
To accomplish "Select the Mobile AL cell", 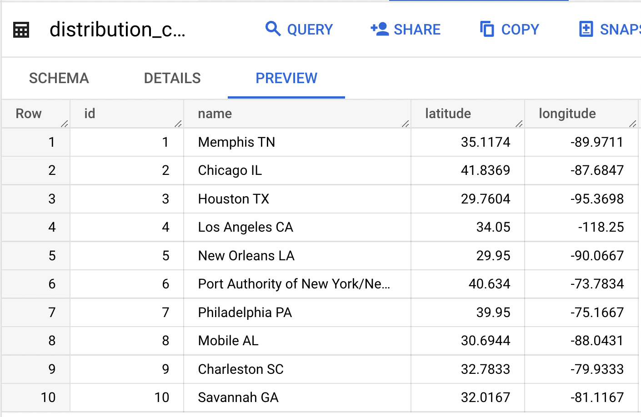I will click(297, 341).
